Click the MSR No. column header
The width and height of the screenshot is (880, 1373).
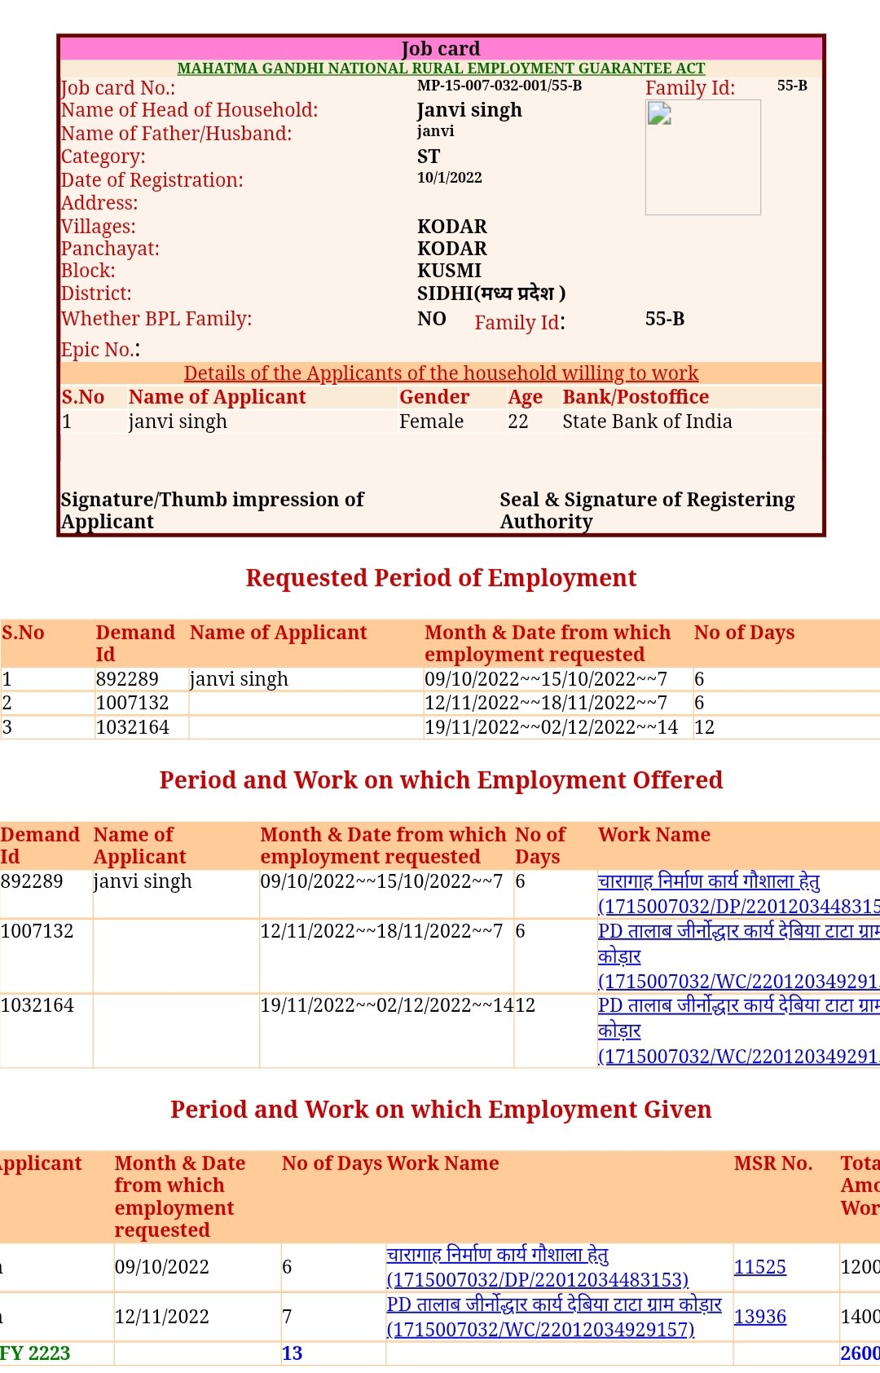pos(772,1163)
